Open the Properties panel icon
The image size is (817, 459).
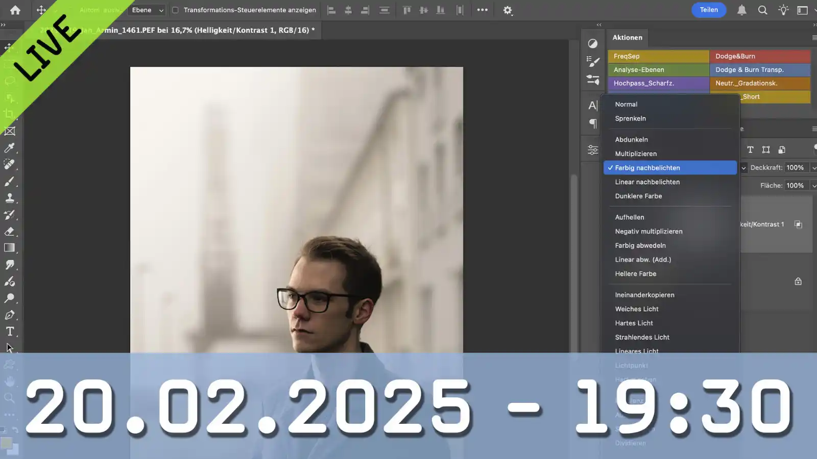coord(593,150)
